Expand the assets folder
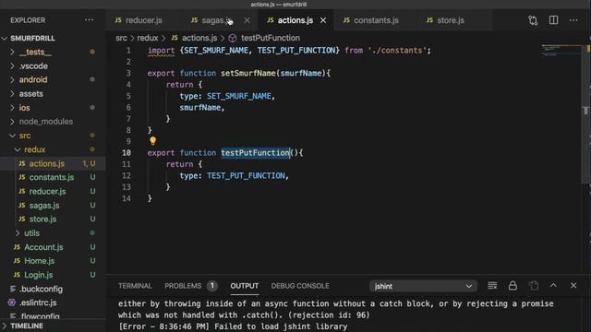This screenshot has height=332, width=591. (x=30, y=94)
